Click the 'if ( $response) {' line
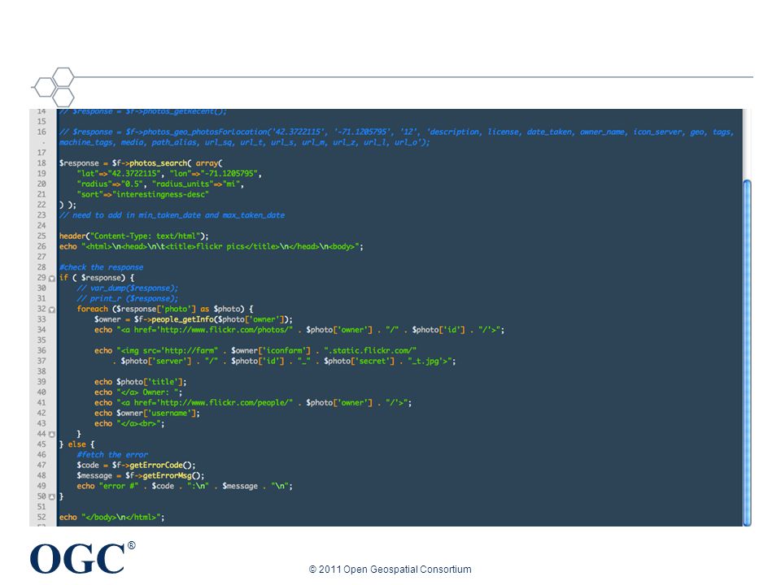The image size is (781, 585). tap(97, 278)
